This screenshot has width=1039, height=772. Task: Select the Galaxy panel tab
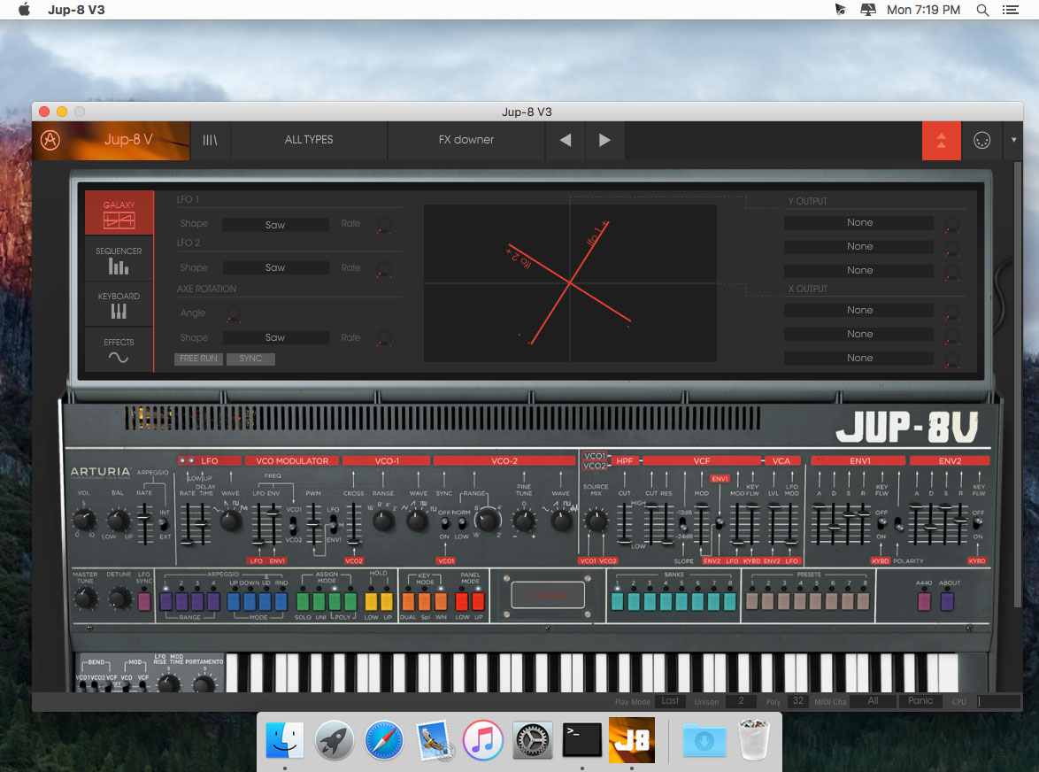click(119, 213)
